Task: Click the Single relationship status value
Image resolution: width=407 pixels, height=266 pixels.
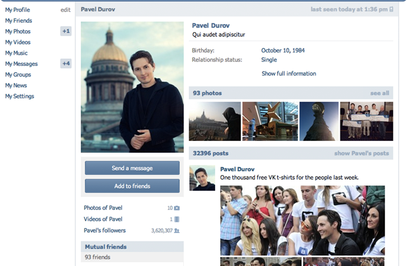Action: click(x=269, y=60)
